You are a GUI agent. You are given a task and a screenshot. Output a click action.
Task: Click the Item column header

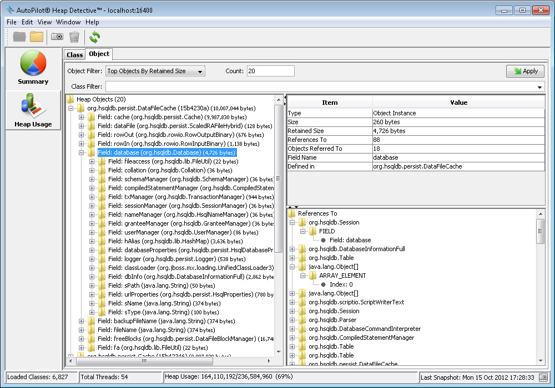tap(330, 103)
